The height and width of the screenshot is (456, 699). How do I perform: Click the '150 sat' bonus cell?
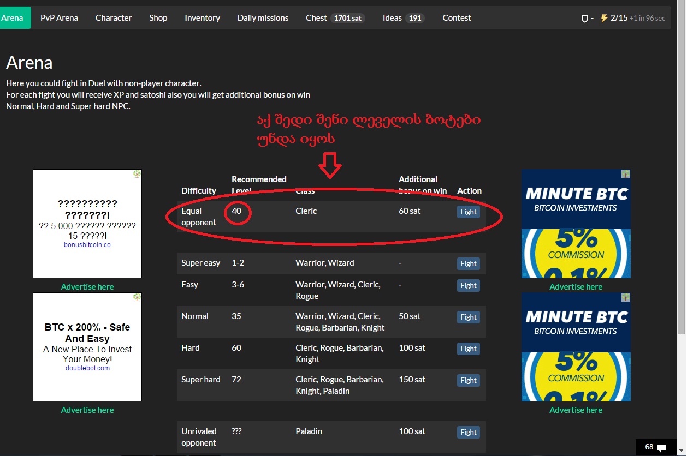point(412,380)
